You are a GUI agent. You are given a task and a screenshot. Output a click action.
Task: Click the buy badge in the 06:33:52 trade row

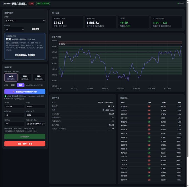click(149, 168)
